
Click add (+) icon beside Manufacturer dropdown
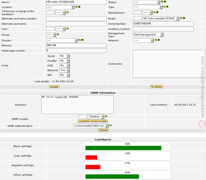(x=157, y=12)
